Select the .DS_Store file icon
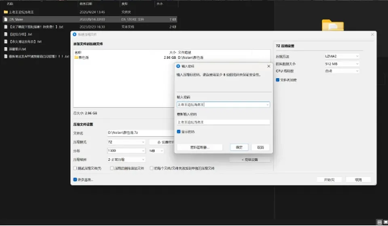This screenshot has width=388, height=226. (x=6, y=19)
